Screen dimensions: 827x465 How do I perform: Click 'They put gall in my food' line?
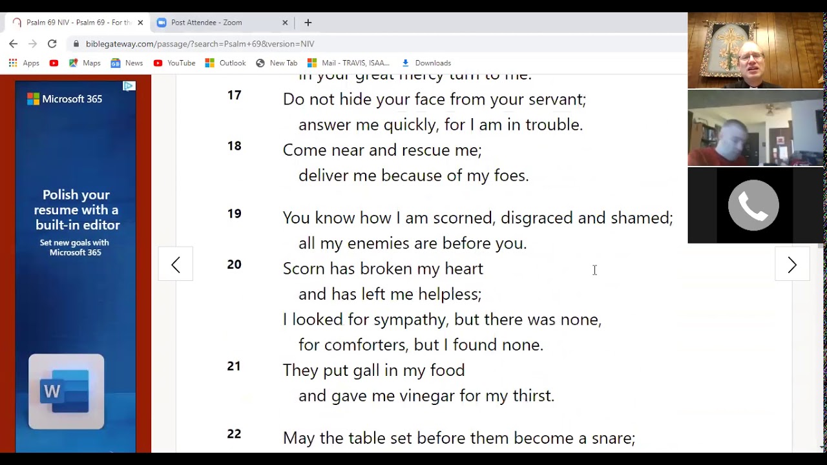click(374, 371)
